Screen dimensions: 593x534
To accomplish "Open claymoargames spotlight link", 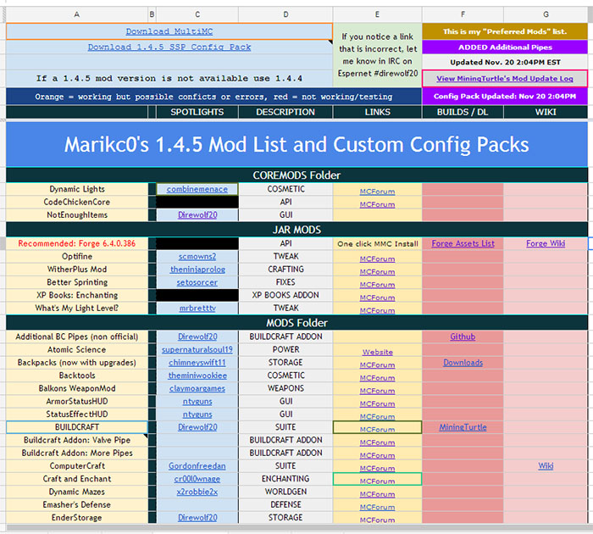I will (197, 388).
